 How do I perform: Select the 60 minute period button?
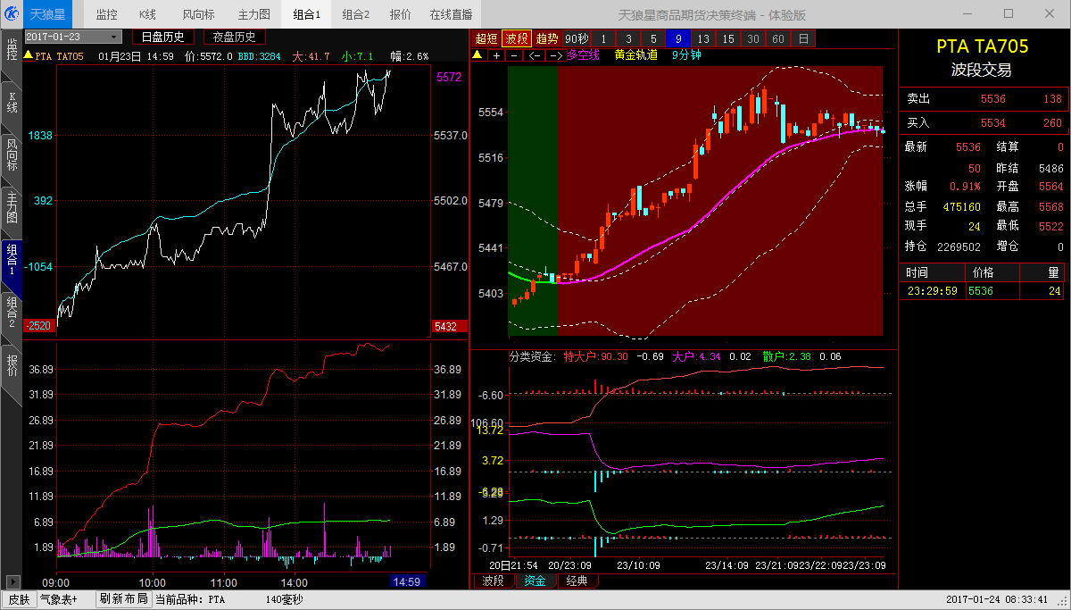pos(779,38)
